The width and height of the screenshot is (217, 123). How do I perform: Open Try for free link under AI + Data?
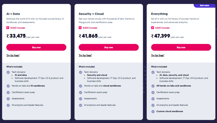click(13, 55)
